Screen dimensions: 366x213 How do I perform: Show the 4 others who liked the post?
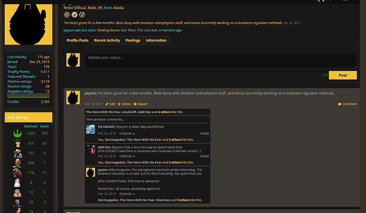tap(164, 112)
